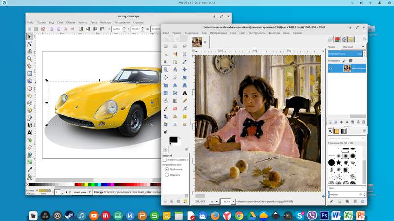Select the Node edit tool in Inkscape
This screenshot has height=221, width=394.
click(30, 44)
